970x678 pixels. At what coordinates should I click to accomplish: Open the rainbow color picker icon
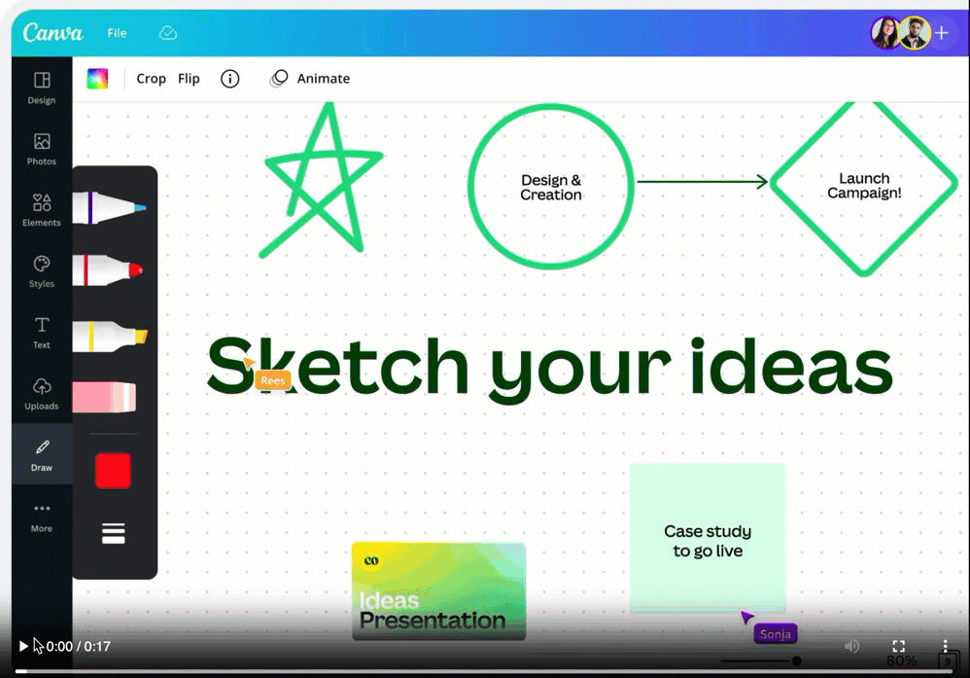click(97, 79)
